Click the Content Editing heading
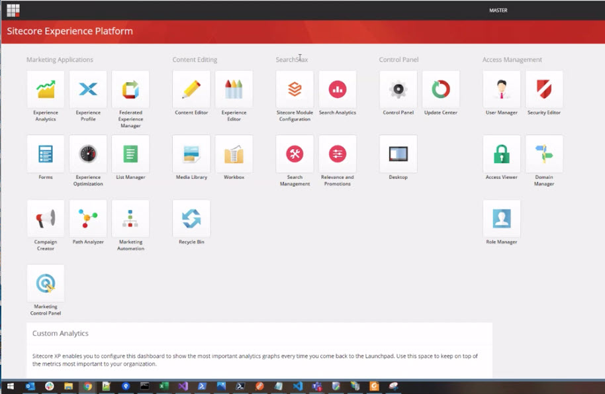Image resolution: width=605 pixels, height=394 pixels. (x=195, y=60)
